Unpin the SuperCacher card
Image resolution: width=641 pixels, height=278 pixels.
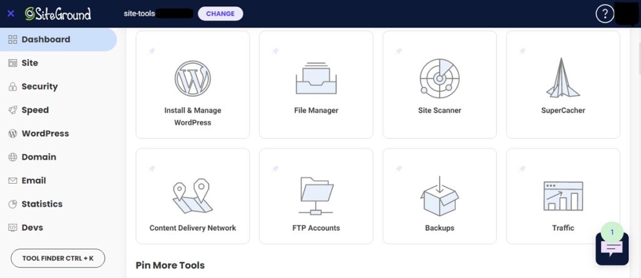(522, 51)
